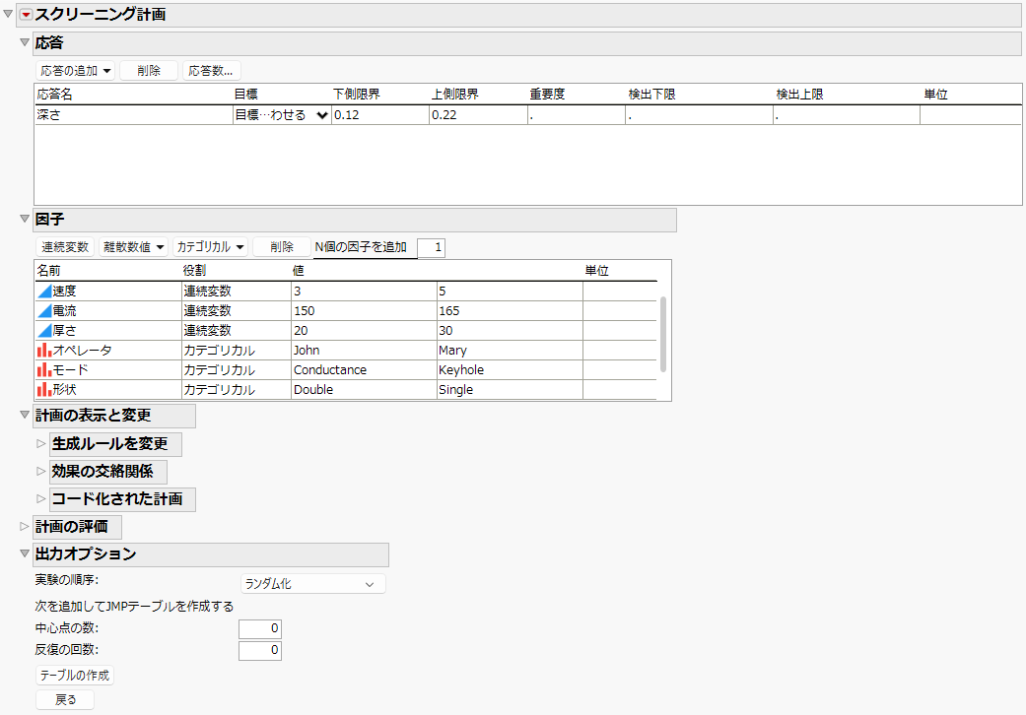Screen dimensions: 1026x715
Task: Click the 中心点の数 input field
Action: tap(260, 628)
